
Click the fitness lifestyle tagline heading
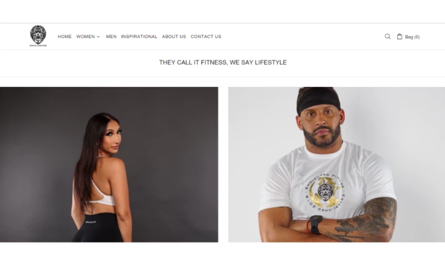pyautogui.click(x=223, y=62)
